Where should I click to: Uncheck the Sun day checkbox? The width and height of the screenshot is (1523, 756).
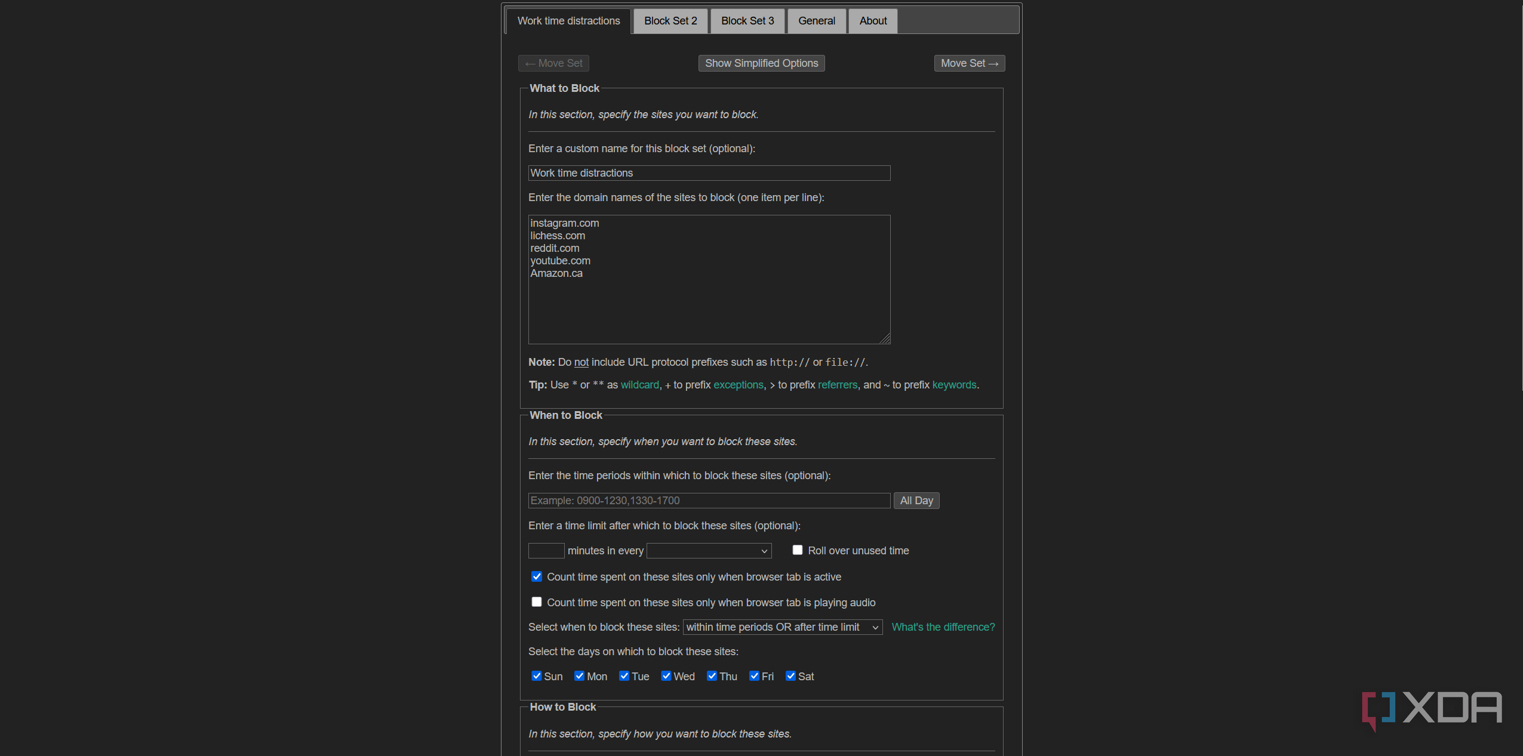[x=537, y=676]
